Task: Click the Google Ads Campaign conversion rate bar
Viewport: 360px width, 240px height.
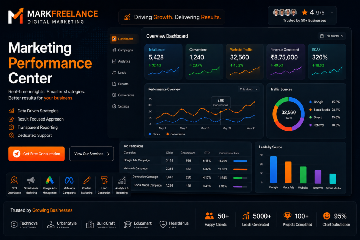Action: pyautogui.click(x=240, y=161)
